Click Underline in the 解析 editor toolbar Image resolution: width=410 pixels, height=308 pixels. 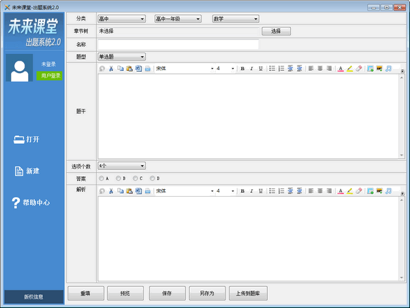[260, 191]
